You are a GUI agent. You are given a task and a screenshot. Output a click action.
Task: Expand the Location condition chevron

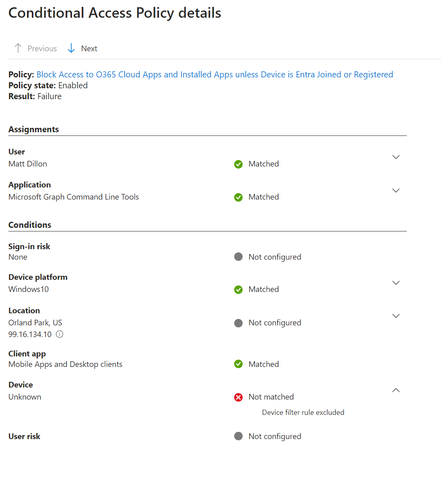pos(396,316)
